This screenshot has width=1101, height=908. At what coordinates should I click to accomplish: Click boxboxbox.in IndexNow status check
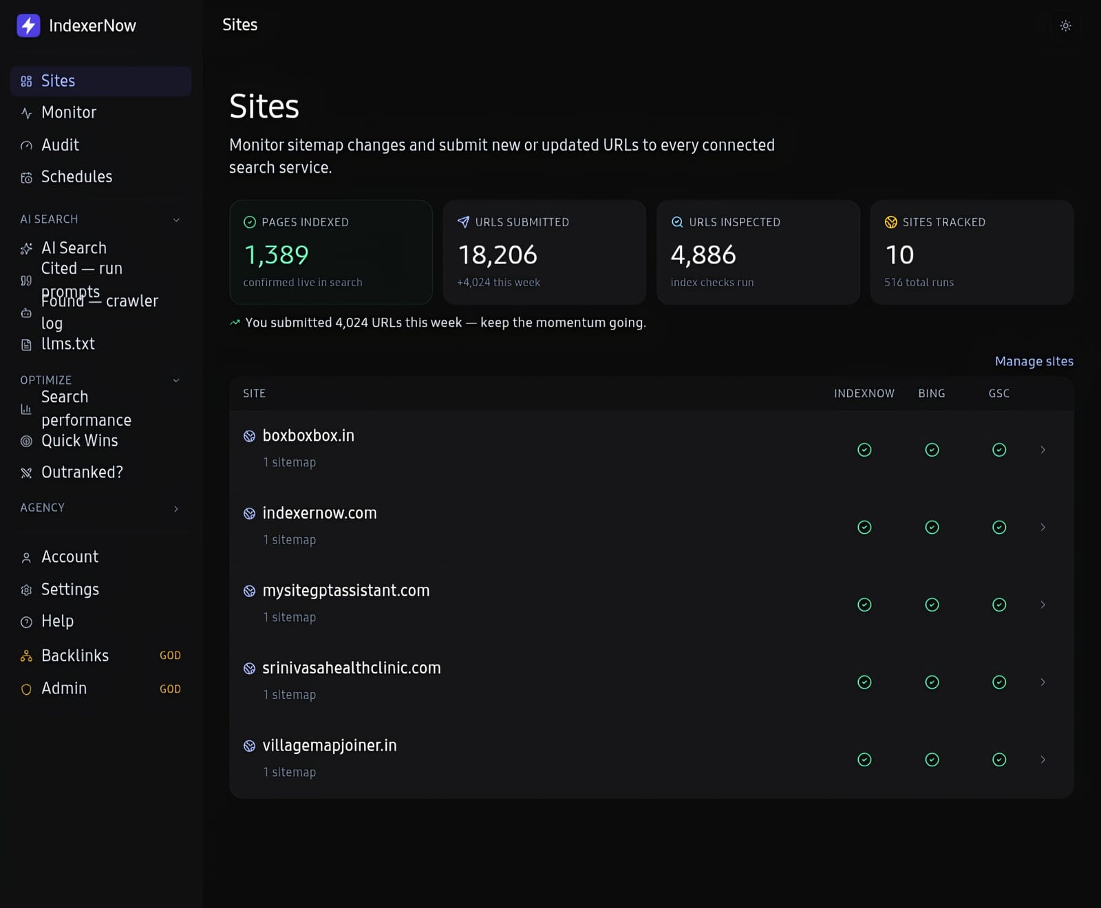pyautogui.click(x=865, y=450)
